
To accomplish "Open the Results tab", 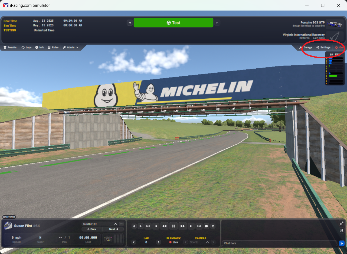I will point(10,47).
